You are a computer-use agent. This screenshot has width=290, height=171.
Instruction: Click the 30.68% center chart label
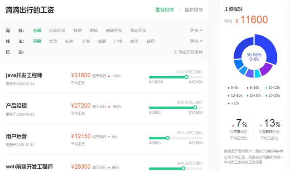[254, 55]
